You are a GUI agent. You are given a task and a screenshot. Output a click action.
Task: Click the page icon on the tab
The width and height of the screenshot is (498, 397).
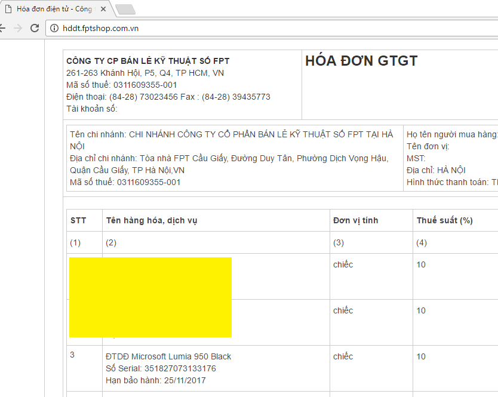[7, 9]
